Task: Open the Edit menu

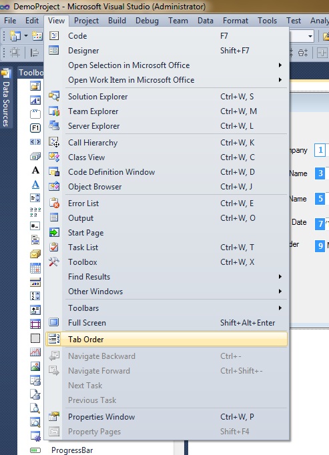Action: tap(32, 21)
